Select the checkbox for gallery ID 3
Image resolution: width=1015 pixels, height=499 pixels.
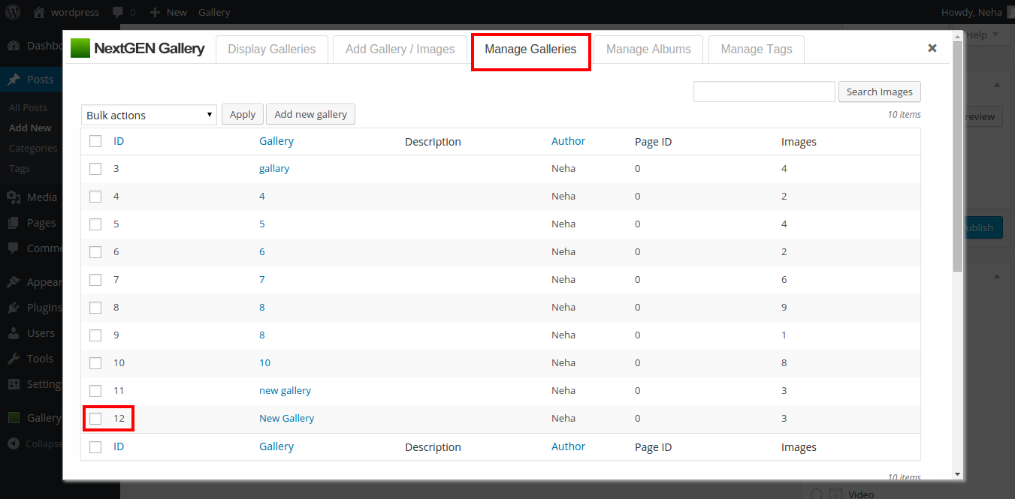pos(95,169)
